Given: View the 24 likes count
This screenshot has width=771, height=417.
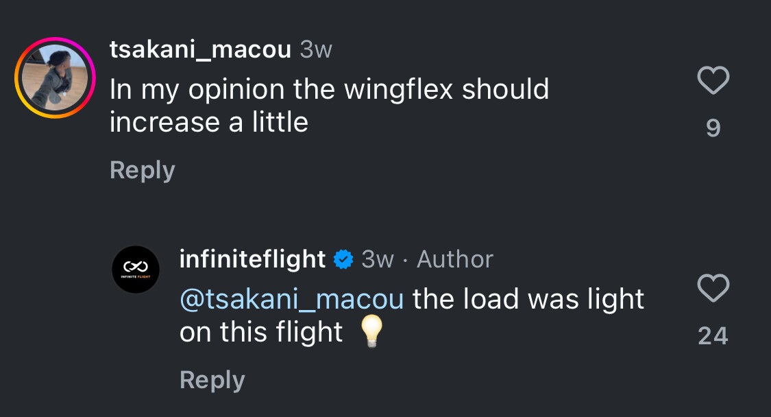Looking at the screenshot, I should click(x=713, y=335).
